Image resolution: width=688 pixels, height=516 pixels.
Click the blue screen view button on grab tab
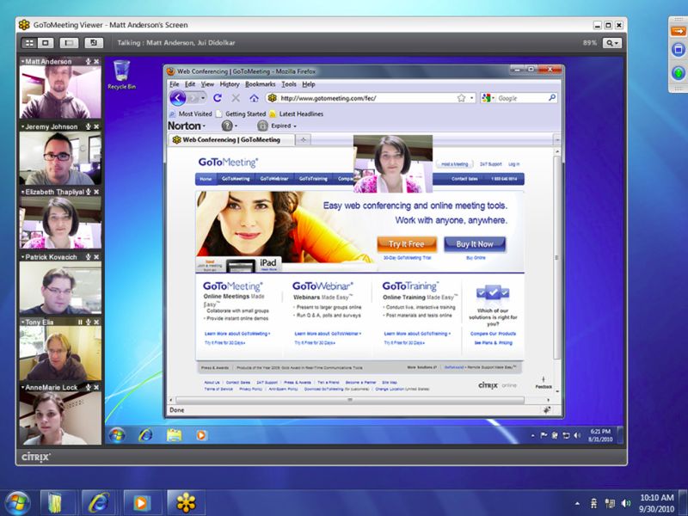(679, 49)
